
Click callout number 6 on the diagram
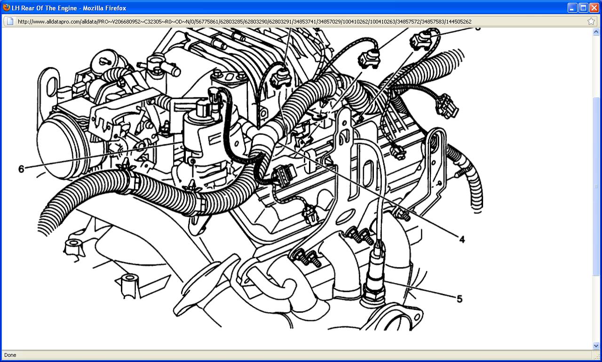pyautogui.click(x=21, y=169)
